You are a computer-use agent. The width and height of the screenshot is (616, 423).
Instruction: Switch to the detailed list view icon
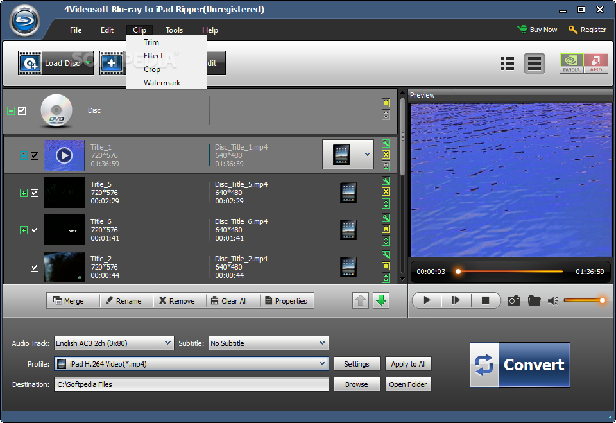508,64
